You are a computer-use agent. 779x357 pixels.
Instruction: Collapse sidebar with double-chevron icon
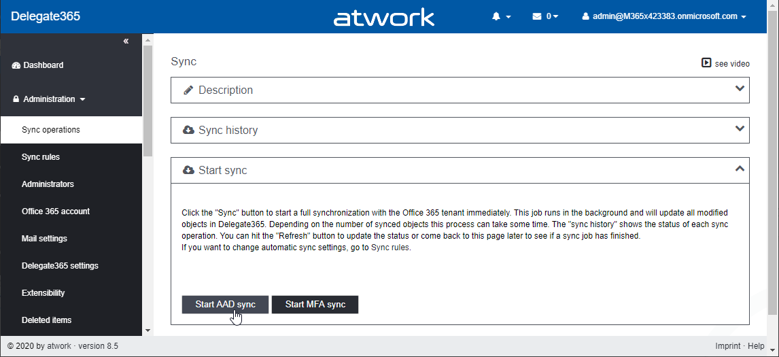pyautogui.click(x=126, y=41)
